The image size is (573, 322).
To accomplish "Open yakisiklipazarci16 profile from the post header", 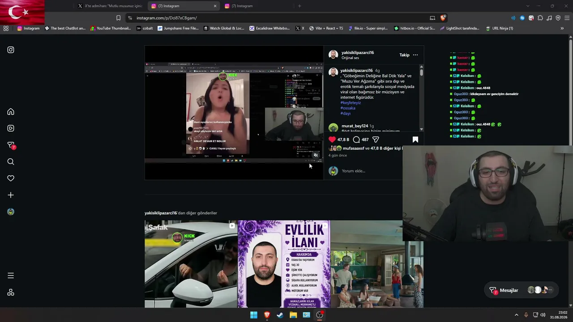I will (358, 52).
